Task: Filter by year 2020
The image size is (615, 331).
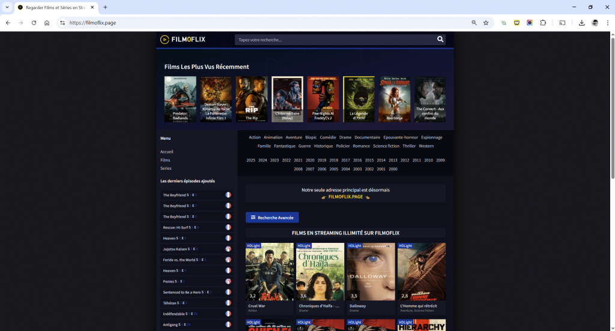Action: pyautogui.click(x=310, y=160)
